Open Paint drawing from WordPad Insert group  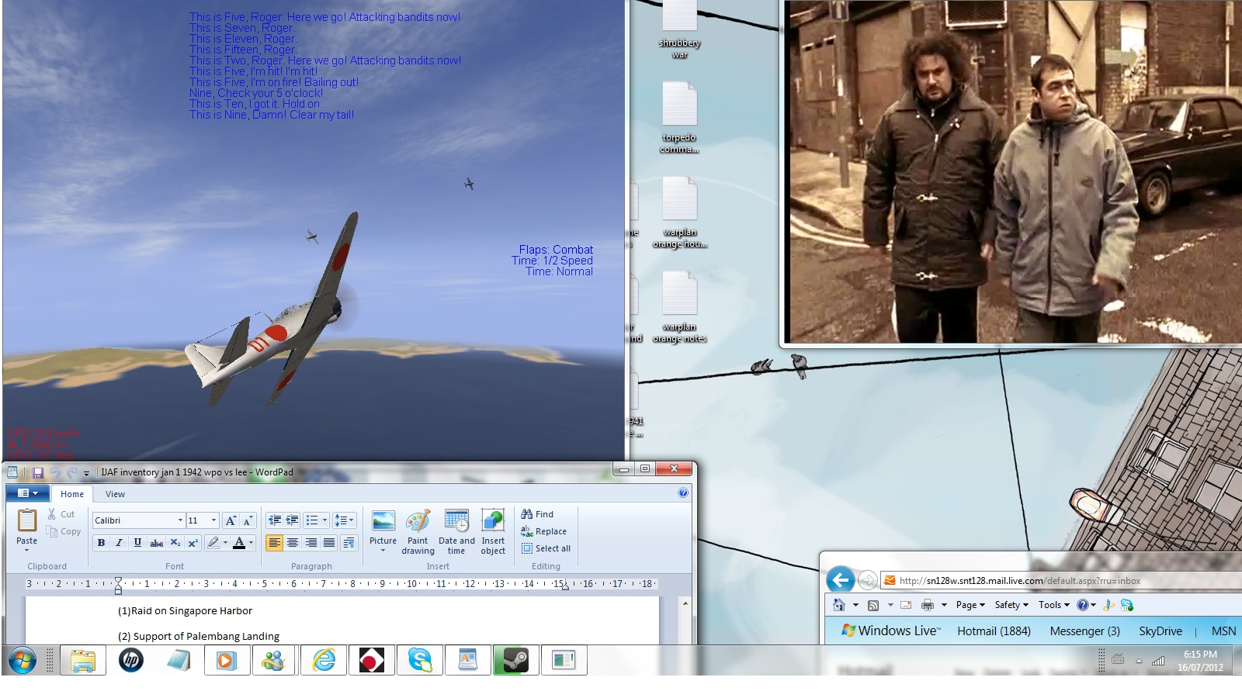point(418,521)
